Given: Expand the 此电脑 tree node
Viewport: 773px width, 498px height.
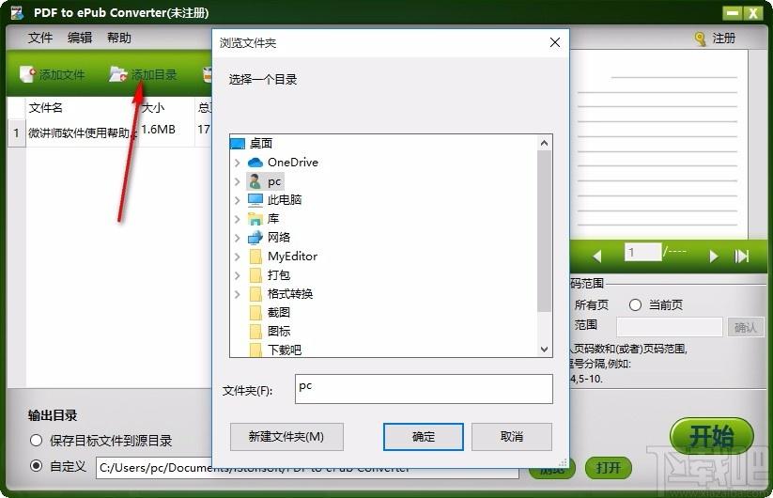Looking at the screenshot, I should click(237, 200).
